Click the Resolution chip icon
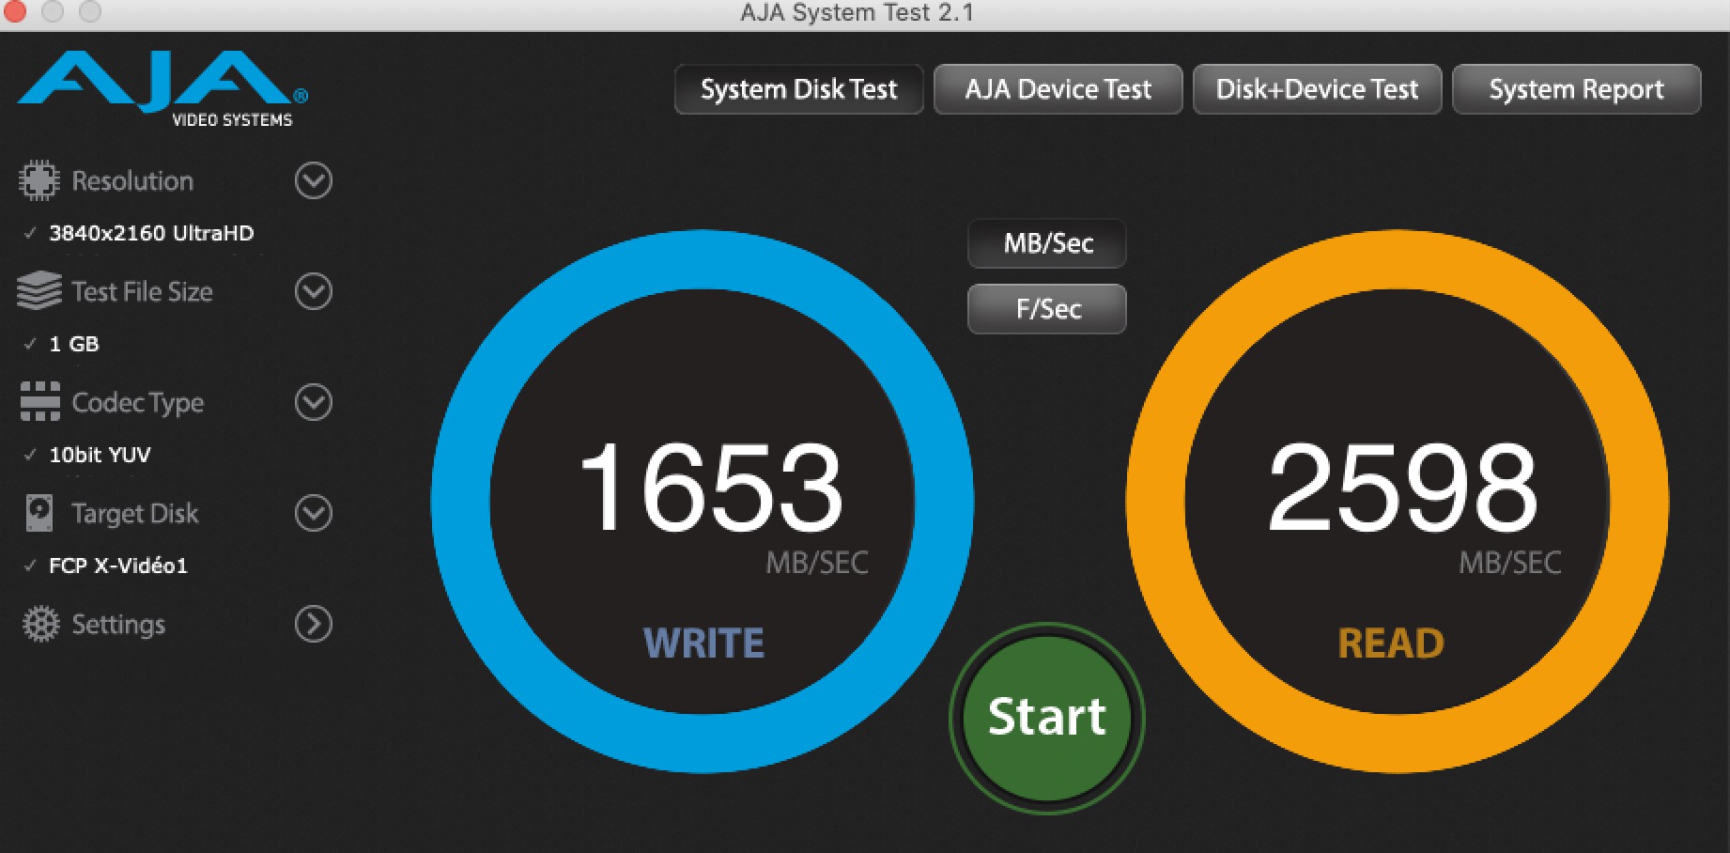Image resolution: width=1730 pixels, height=853 pixels. 39,180
